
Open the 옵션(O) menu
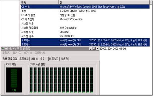(17, 53)
